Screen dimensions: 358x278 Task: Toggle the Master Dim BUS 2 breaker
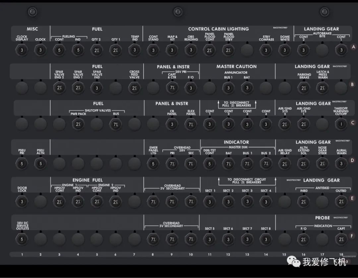[x=266, y=163]
